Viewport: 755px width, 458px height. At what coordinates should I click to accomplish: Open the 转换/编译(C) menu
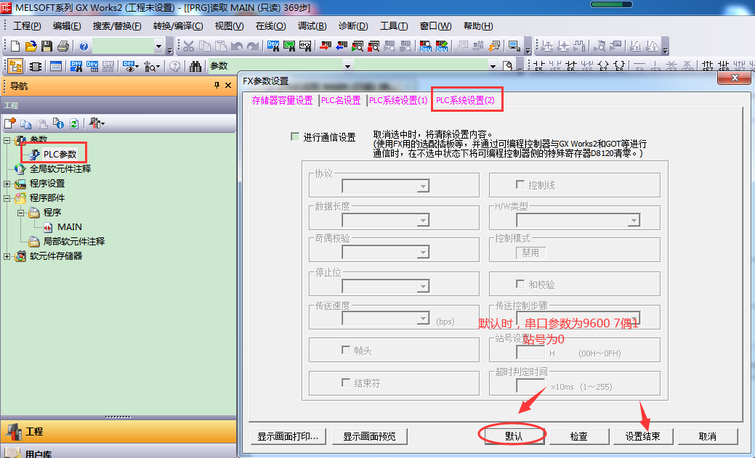point(178,26)
